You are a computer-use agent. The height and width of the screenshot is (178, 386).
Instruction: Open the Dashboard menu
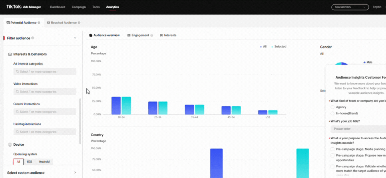(x=57, y=7)
